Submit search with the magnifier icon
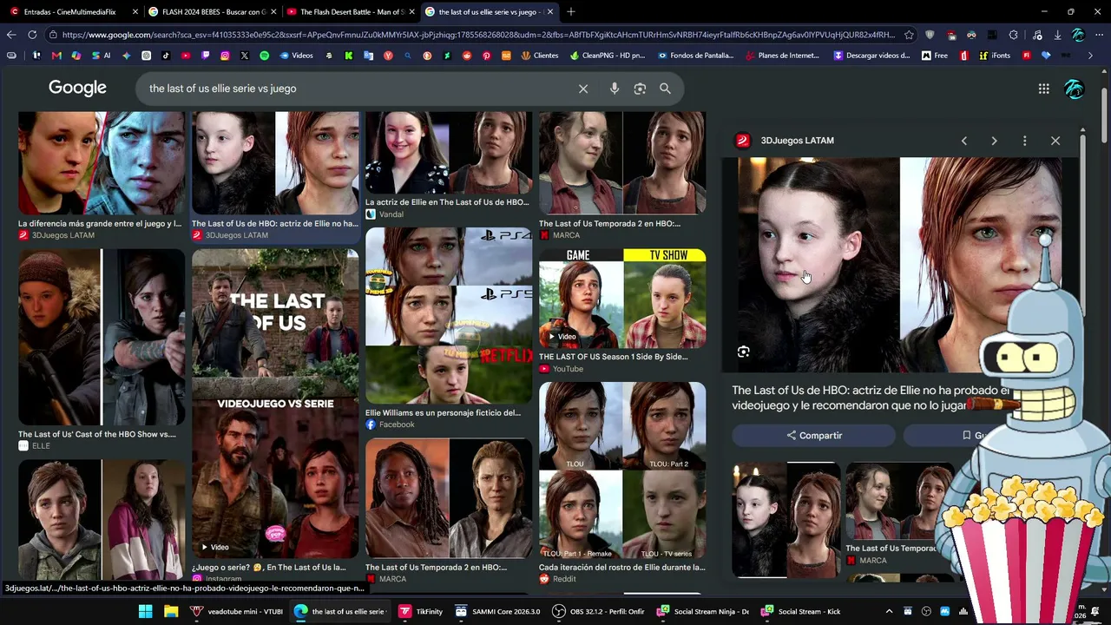 coord(665,89)
